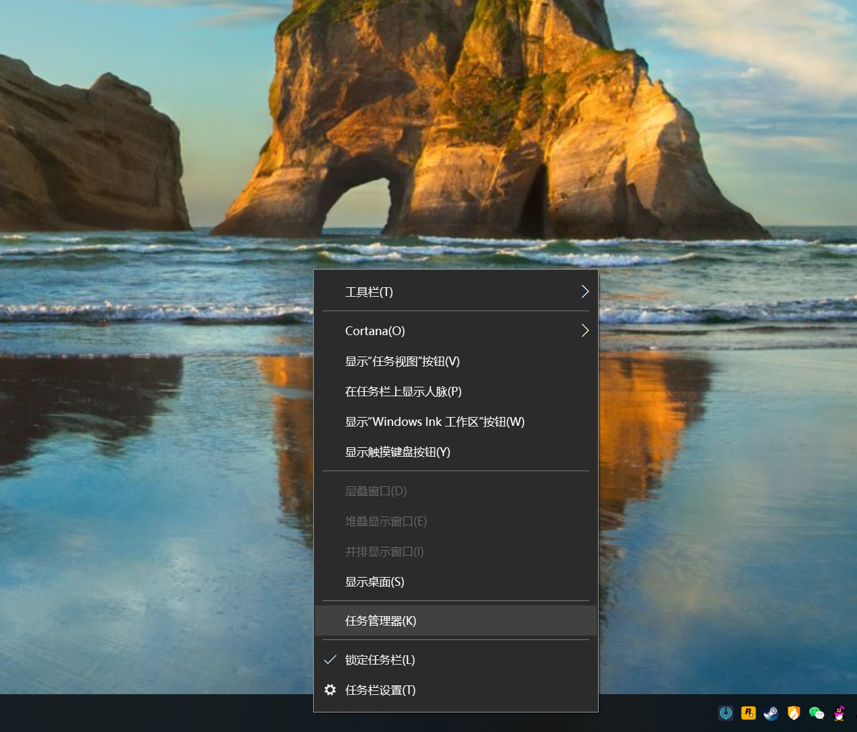Expand the chevron beside 工具栏(T)

585,291
